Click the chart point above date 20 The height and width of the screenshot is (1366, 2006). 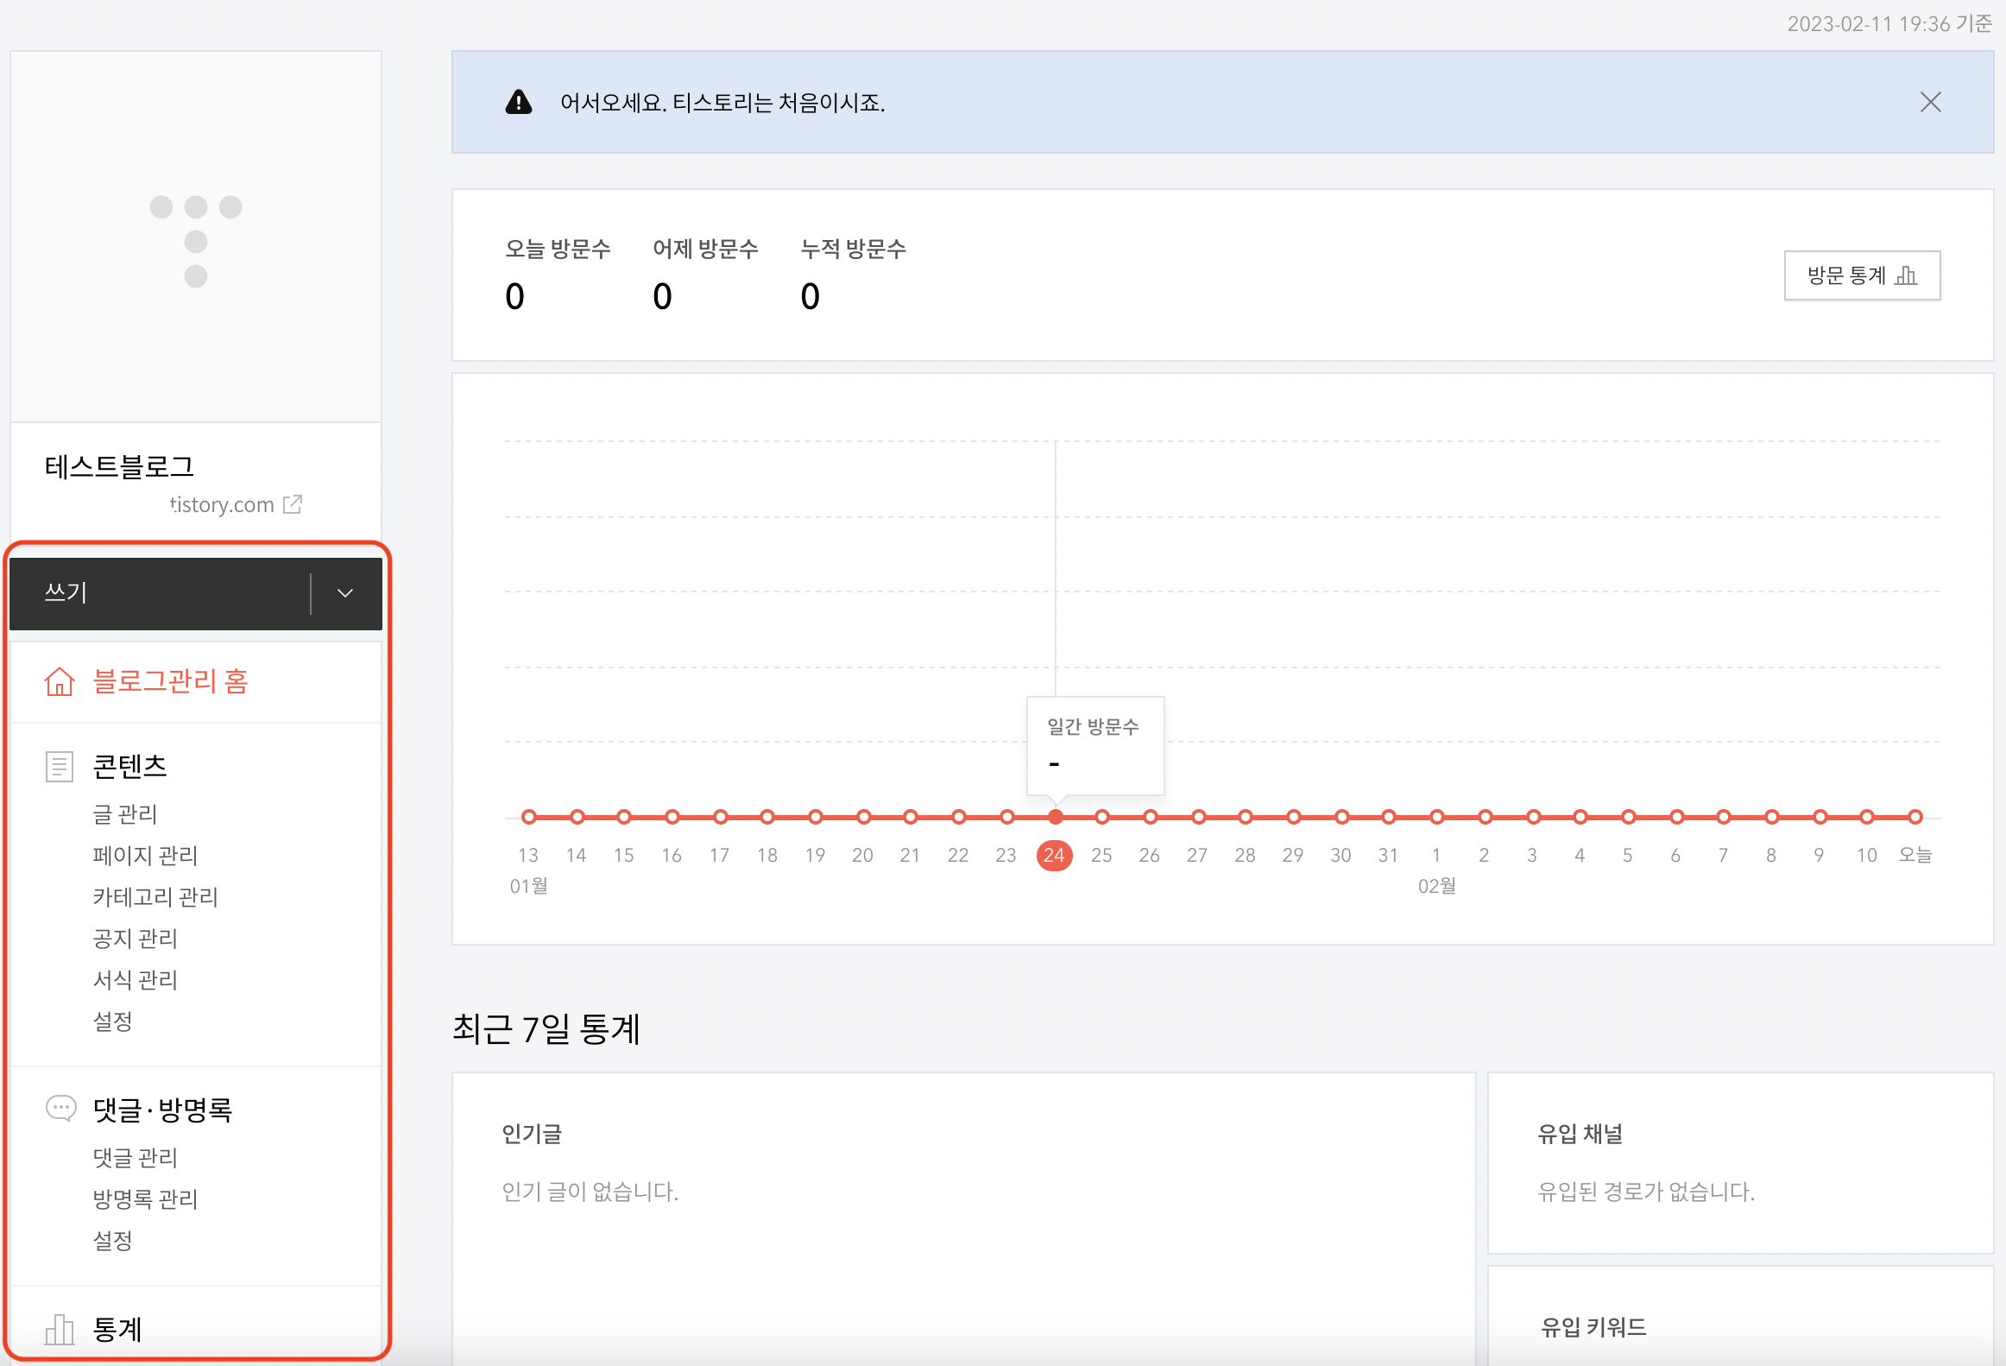point(863,817)
